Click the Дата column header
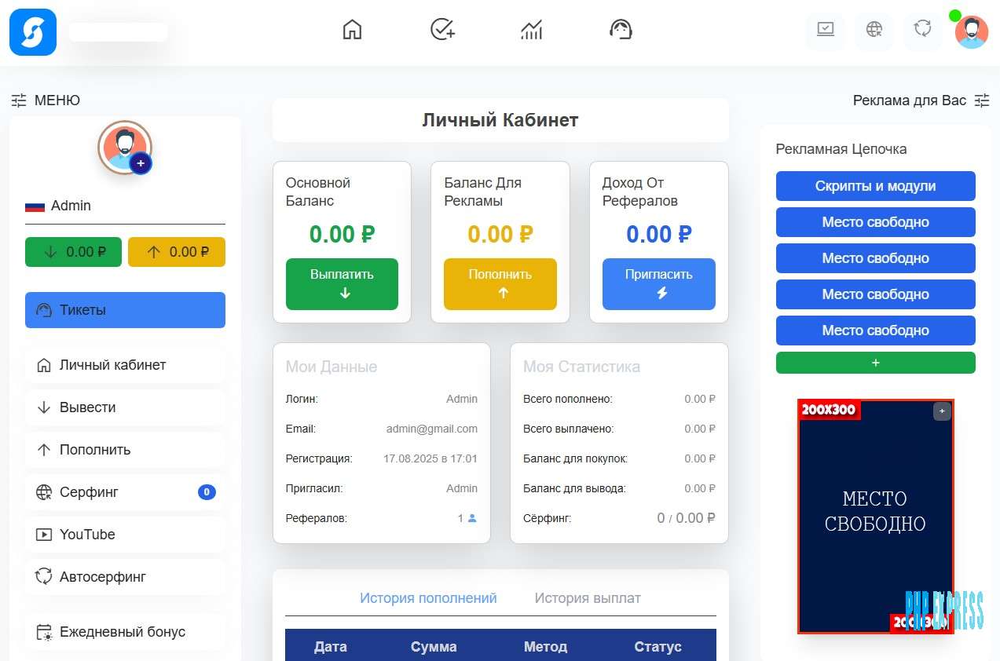 (x=331, y=647)
